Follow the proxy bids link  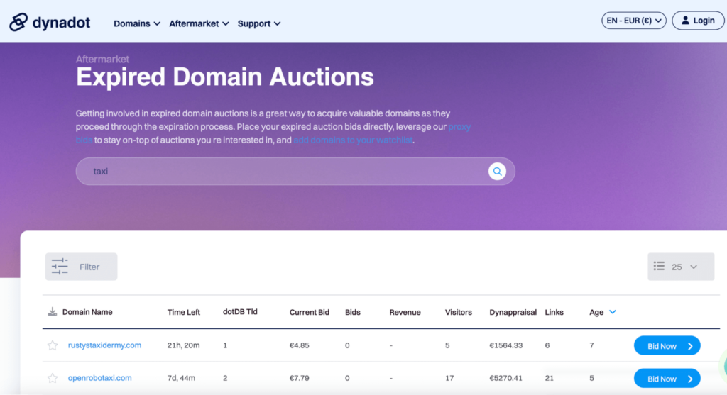[x=459, y=127]
